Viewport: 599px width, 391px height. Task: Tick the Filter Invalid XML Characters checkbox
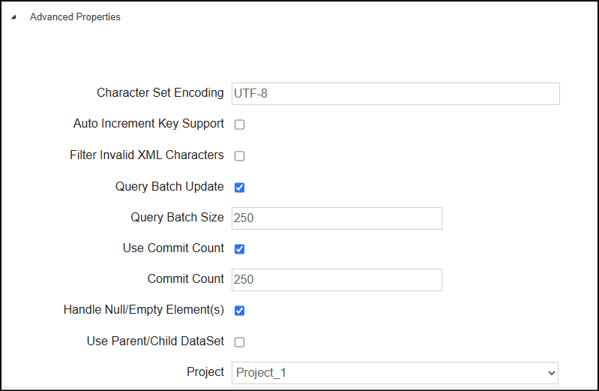click(x=239, y=155)
